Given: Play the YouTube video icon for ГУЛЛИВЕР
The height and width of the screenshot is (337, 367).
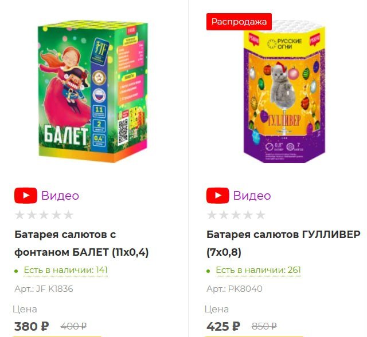Looking at the screenshot, I should [218, 196].
